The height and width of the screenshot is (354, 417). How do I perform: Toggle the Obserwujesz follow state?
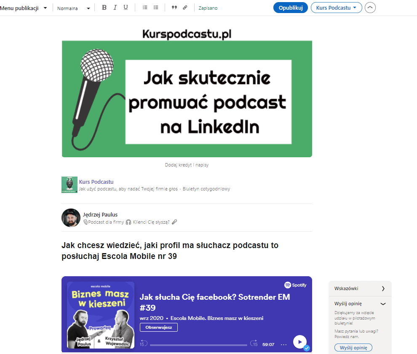click(158, 328)
